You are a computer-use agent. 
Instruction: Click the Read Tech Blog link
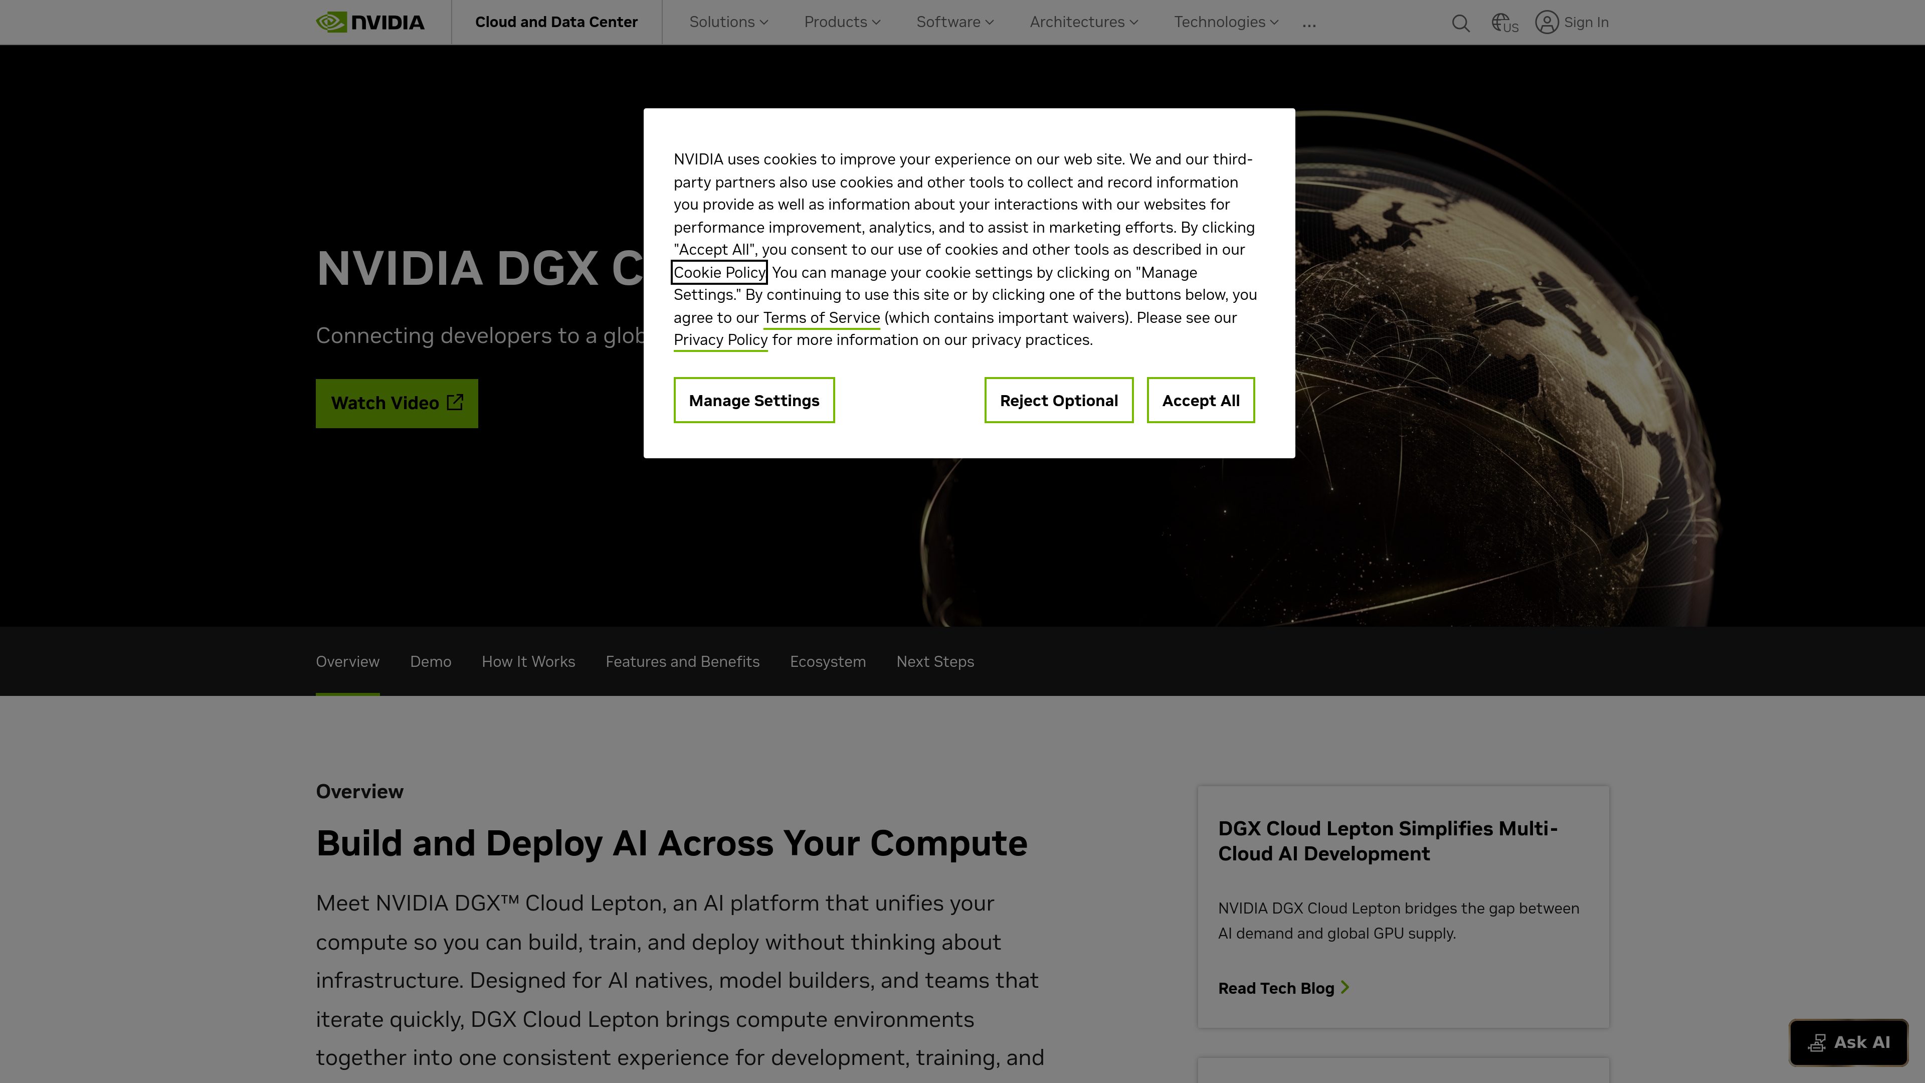coord(1276,988)
